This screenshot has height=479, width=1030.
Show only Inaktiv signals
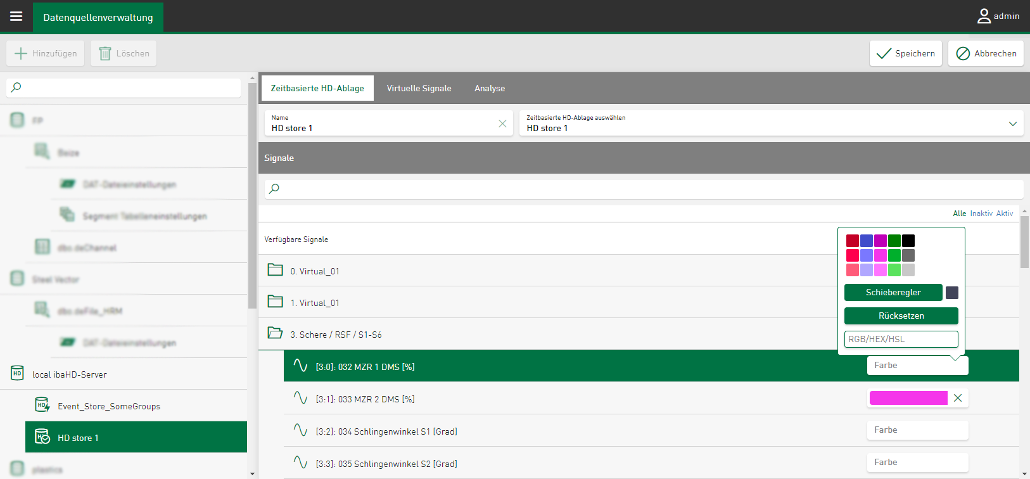click(x=981, y=214)
